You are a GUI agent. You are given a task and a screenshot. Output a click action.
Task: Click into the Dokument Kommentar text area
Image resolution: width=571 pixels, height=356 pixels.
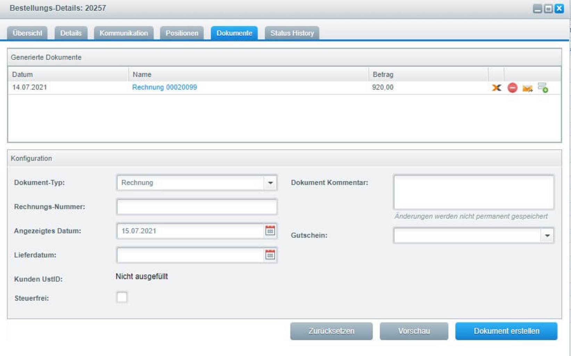473,192
